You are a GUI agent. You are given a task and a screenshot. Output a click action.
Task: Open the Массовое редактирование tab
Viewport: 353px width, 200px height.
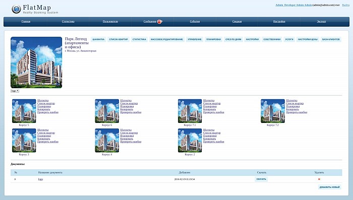(x=167, y=39)
